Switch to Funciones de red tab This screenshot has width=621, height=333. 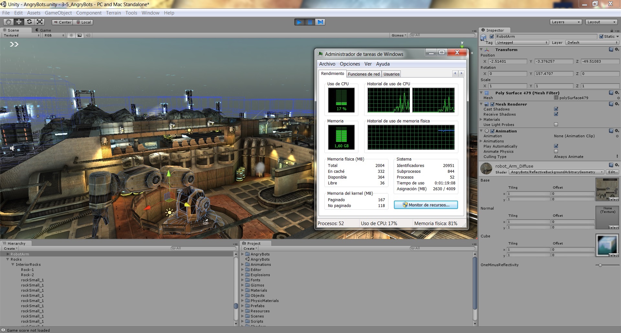[364, 74]
